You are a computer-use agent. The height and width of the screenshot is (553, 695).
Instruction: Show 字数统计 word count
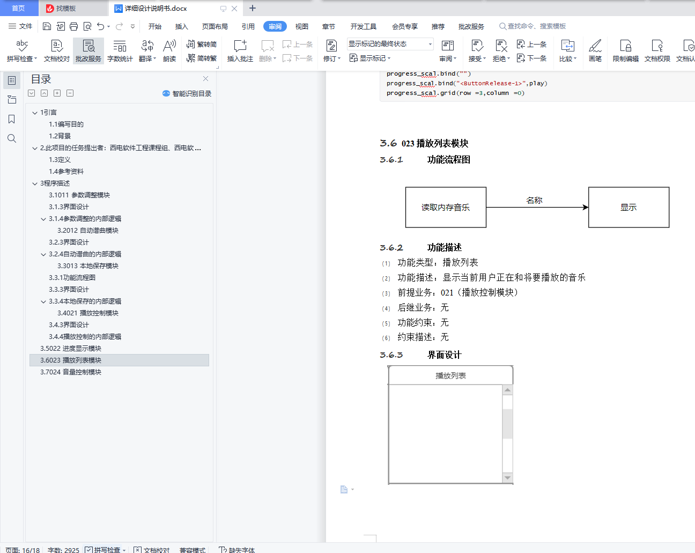[x=120, y=51]
